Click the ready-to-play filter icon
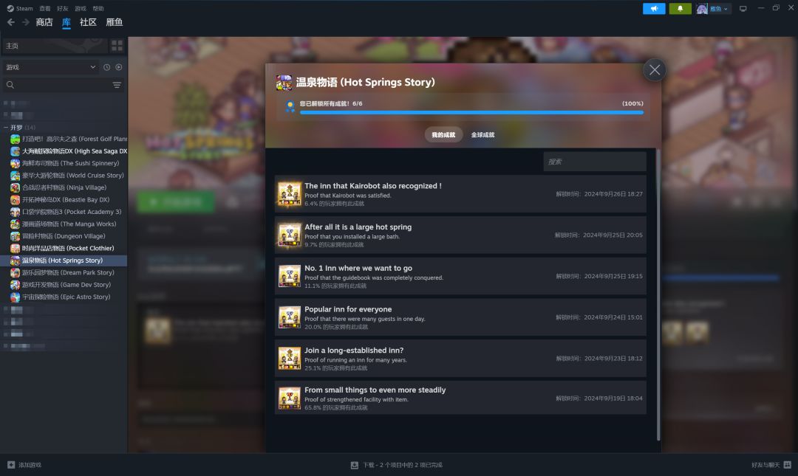The image size is (798, 476). (118, 67)
